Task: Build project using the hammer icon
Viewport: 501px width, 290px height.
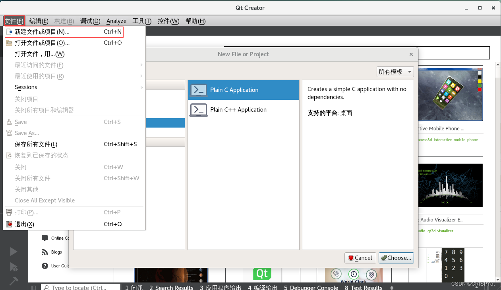Action: (14, 282)
